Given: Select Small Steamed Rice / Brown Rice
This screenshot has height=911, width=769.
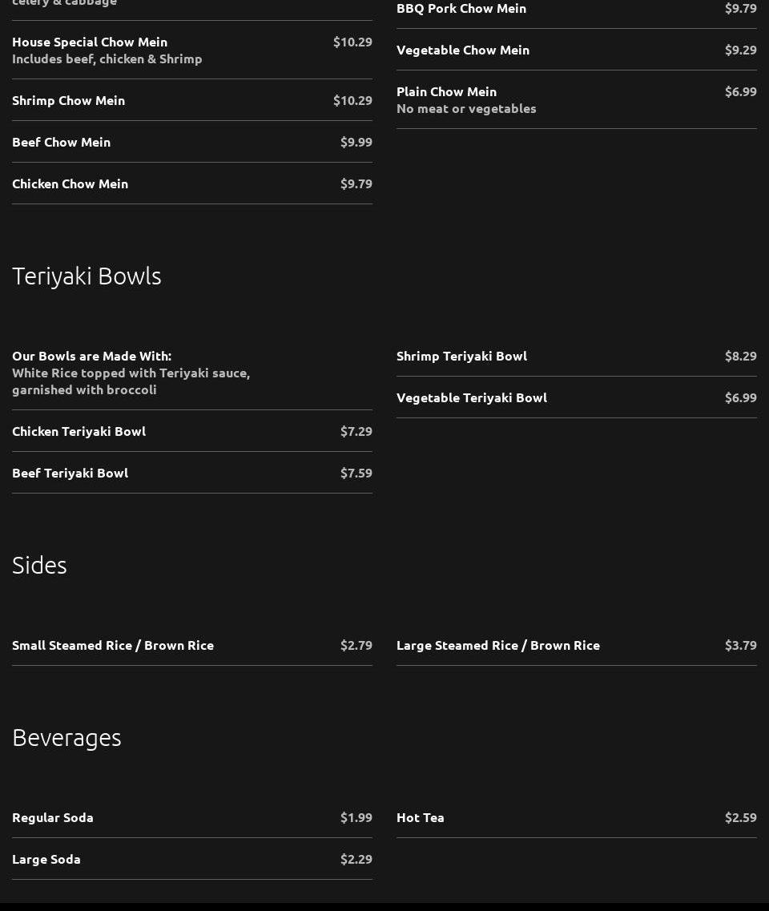Looking at the screenshot, I should pos(113,645).
